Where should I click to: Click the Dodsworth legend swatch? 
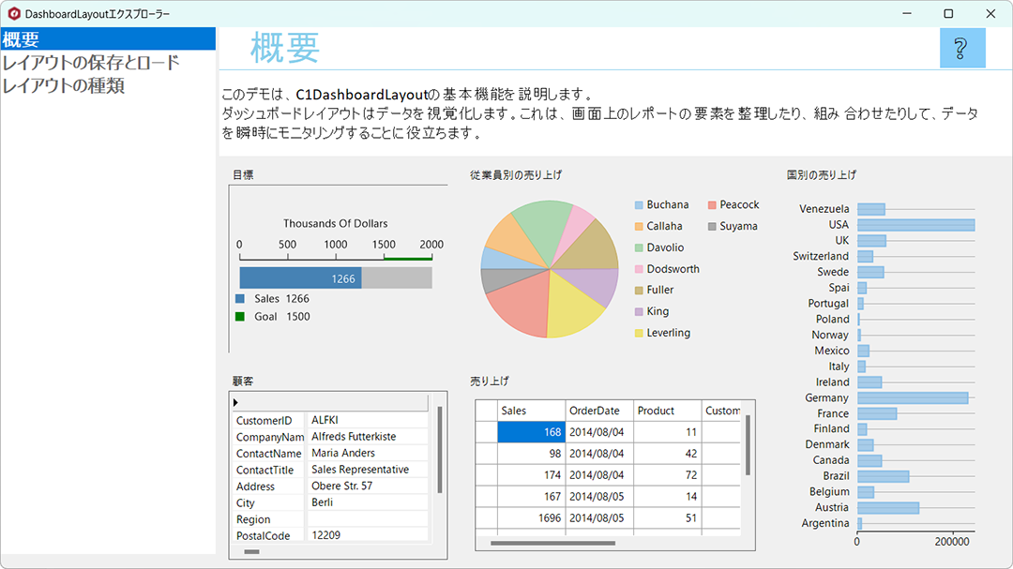pyautogui.click(x=639, y=269)
